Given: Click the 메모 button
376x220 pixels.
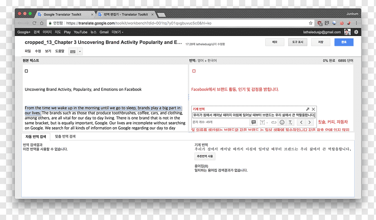Looking at the screenshot, I should (275, 42).
